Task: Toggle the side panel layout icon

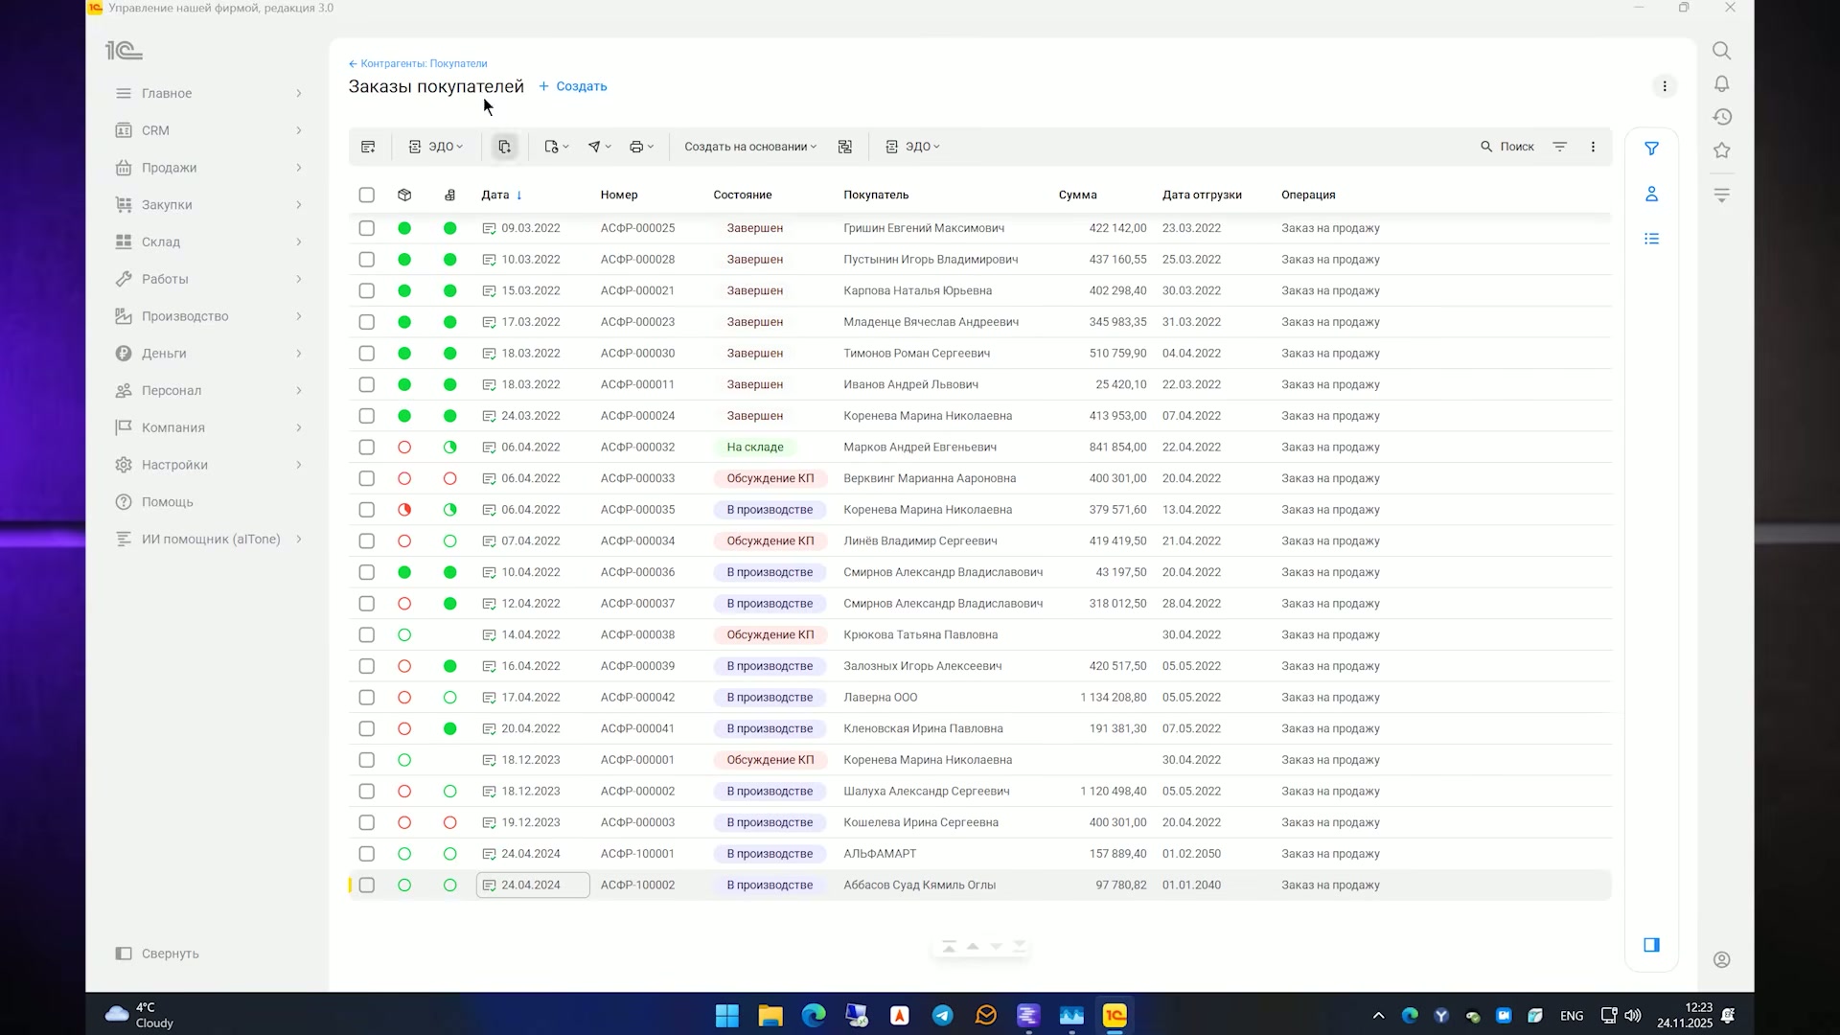Action: [x=1651, y=945]
